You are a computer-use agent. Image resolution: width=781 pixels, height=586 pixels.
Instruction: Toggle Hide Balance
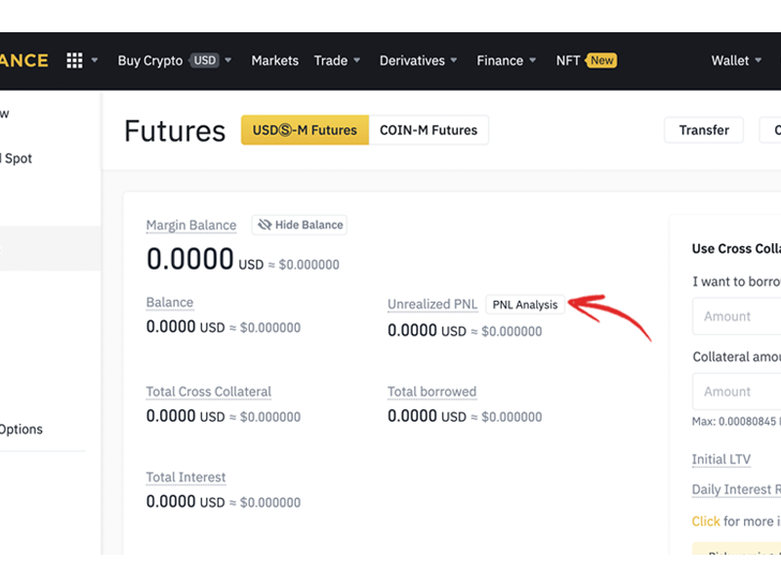[x=300, y=225]
